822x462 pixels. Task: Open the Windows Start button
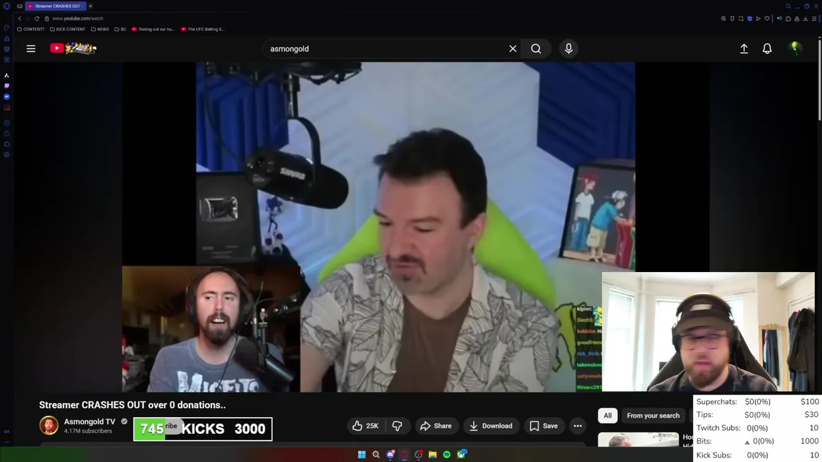(362, 454)
